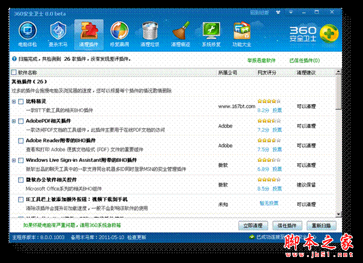Viewport: 363px width, 263px height.
Task: Open the 功能大全 toolbox module
Action: point(242,34)
